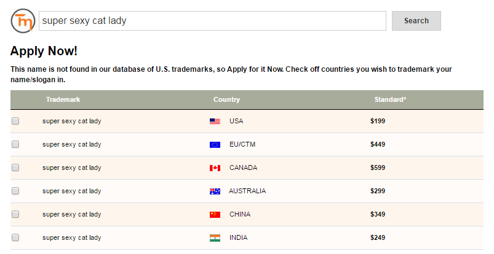Click the $199 USA price
Screen dimensions: 494x254
click(378, 121)
